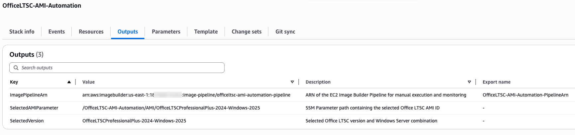
Task: Click the SSM parameter path value
Action: point(171,108)
